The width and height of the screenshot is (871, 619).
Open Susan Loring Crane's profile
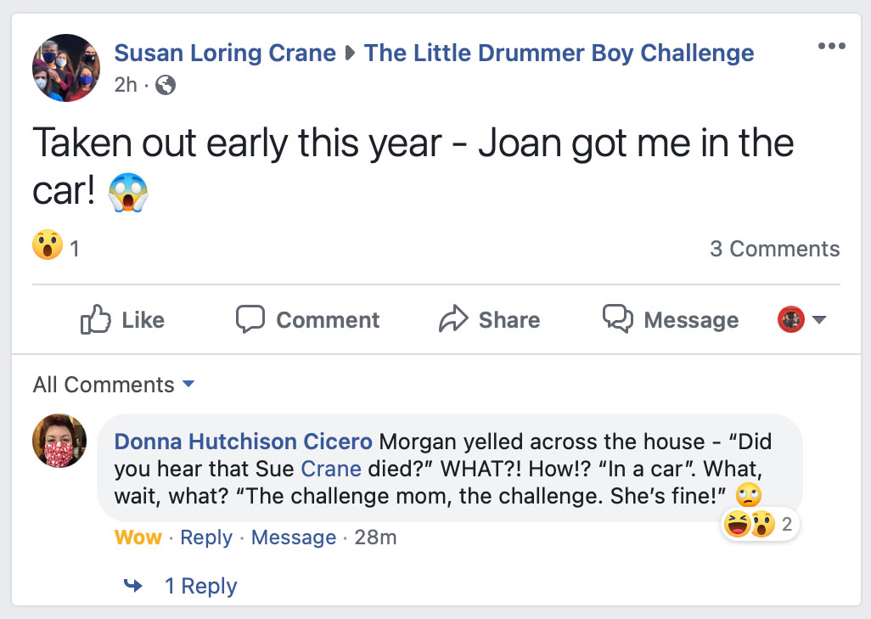tap(225, 53)
